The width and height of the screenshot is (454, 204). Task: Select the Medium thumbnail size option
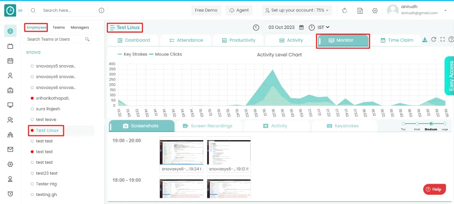click(x=431, y=124)
